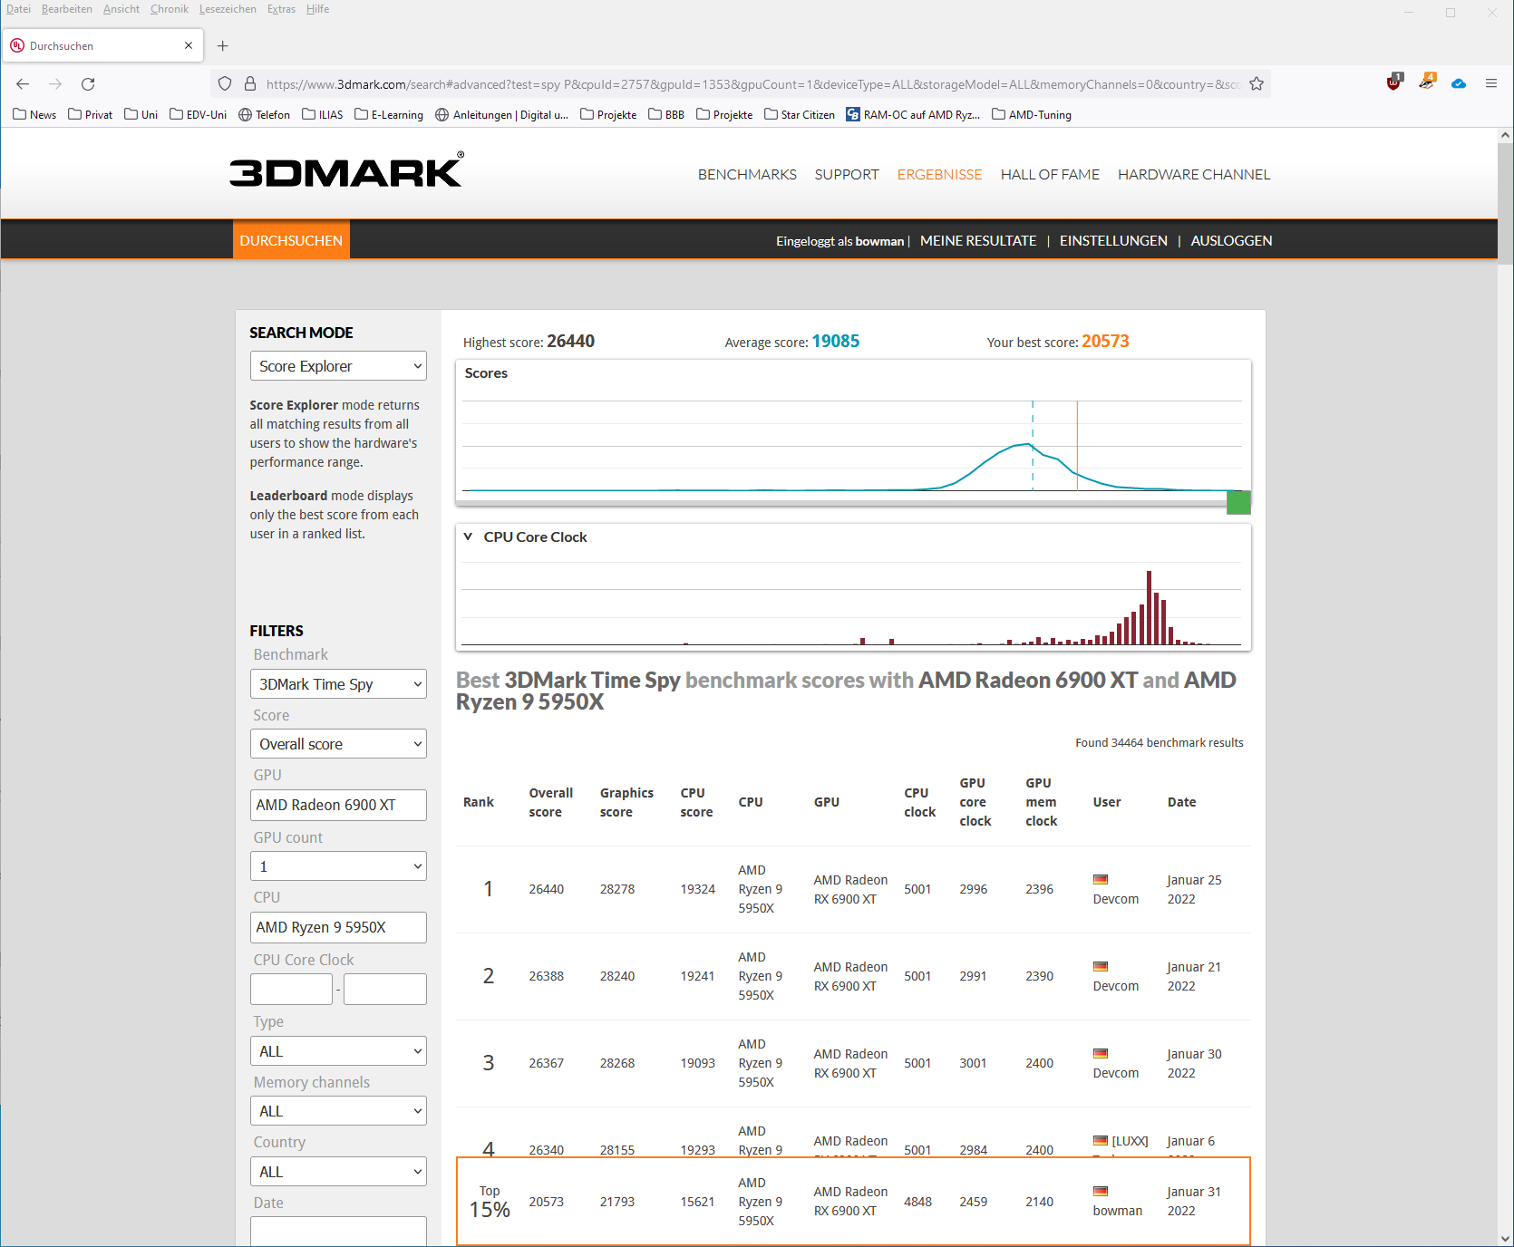The width and height of the screenshot is (1514, 1247).
Task: Go back using browser back arrow
Action: coord(23,84)
